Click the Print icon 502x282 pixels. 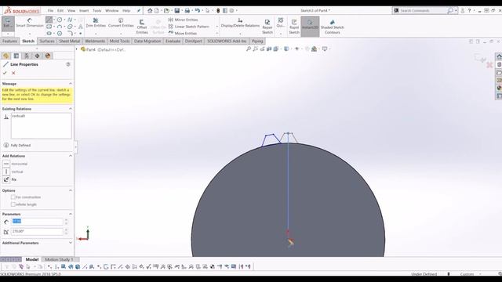(x=187, y=10)
